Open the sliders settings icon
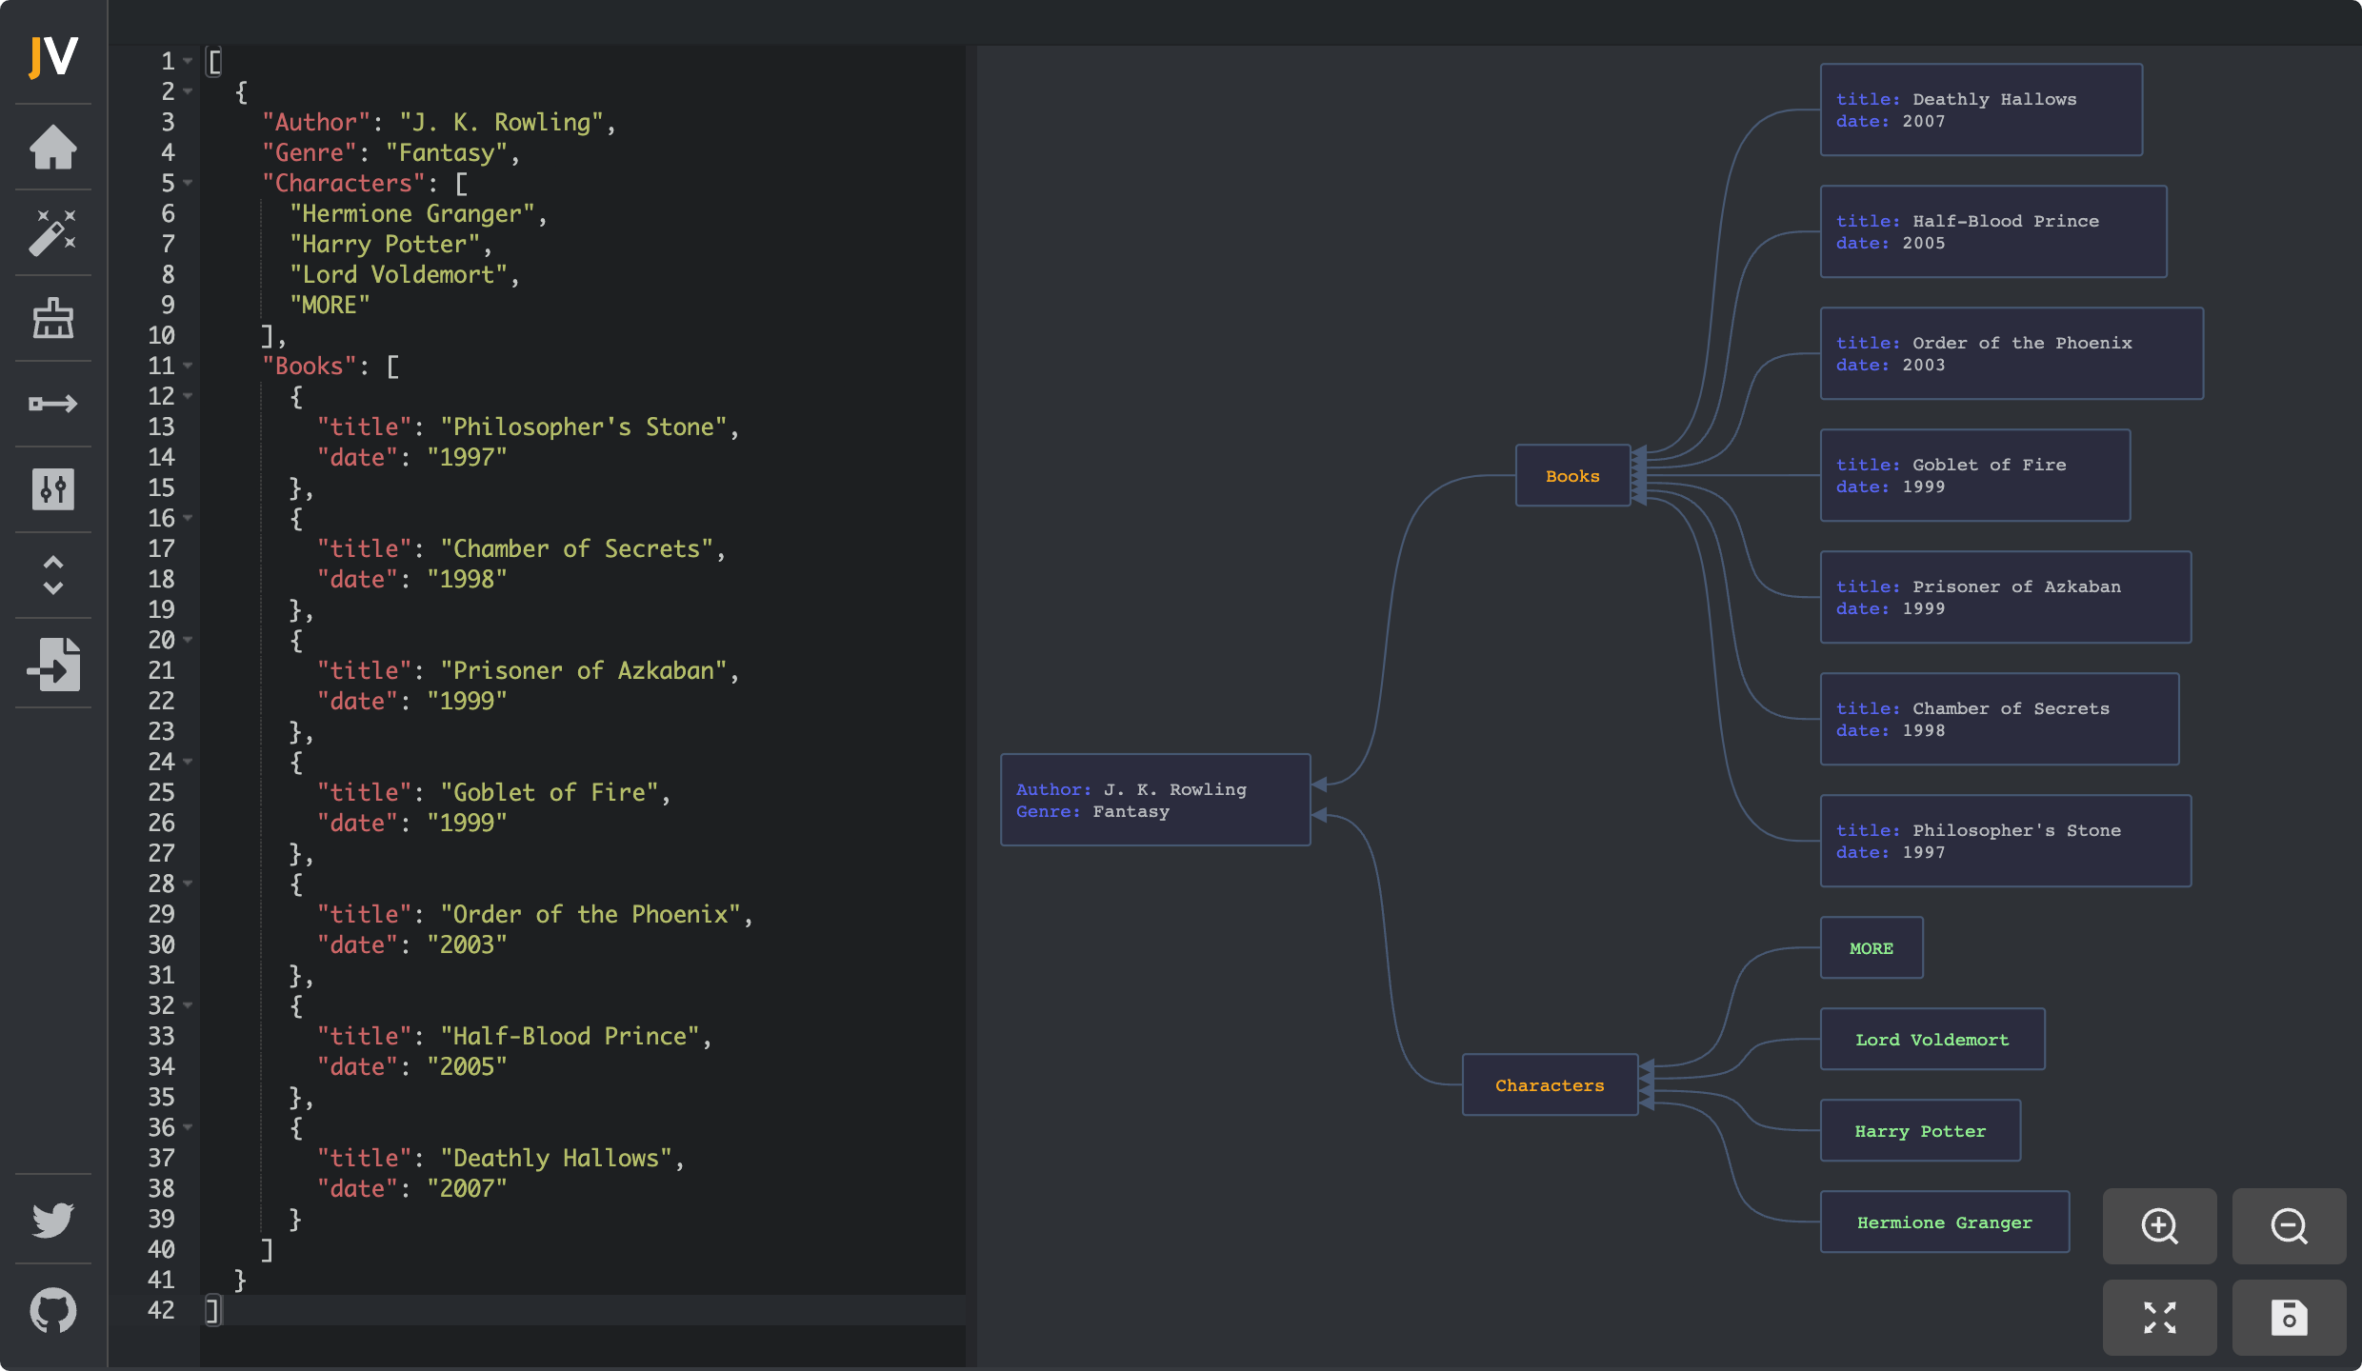This screenshot has height=1371, width=2362. click(53, 489)
